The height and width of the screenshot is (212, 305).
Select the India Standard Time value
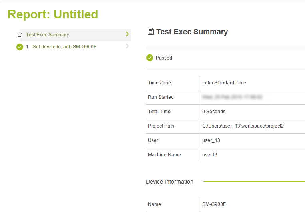(x=224, y=83)
